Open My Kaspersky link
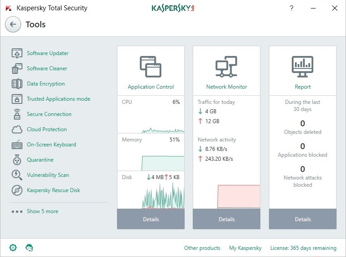The width and height of the screenshot is (346, 257). click(245, 248)
